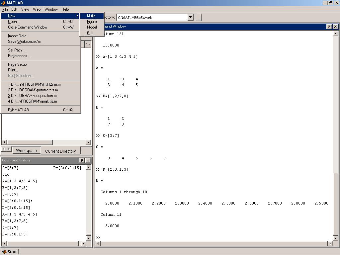This screenshot has height=255, width=340.
Task: Select Set Path... in the File menu
Action: tap(40, 50)
